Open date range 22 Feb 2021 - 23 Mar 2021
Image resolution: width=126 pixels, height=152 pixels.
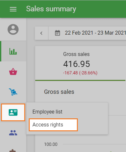(95, 33)
